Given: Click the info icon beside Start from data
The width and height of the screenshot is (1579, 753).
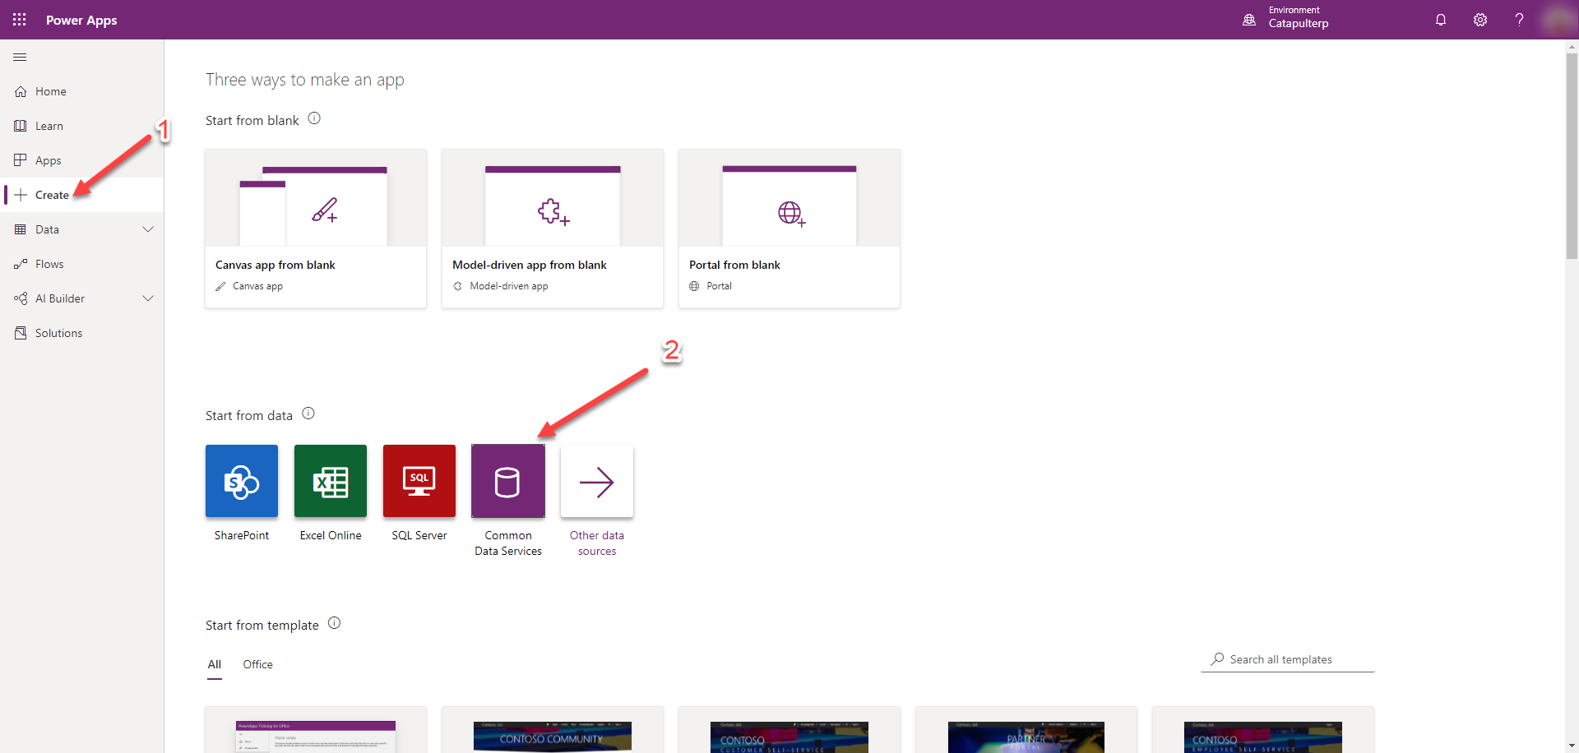Looking at the screenshot, I should point(308,413).
